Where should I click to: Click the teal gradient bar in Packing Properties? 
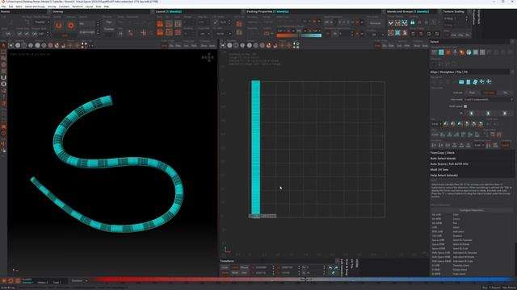pos(311,35)
